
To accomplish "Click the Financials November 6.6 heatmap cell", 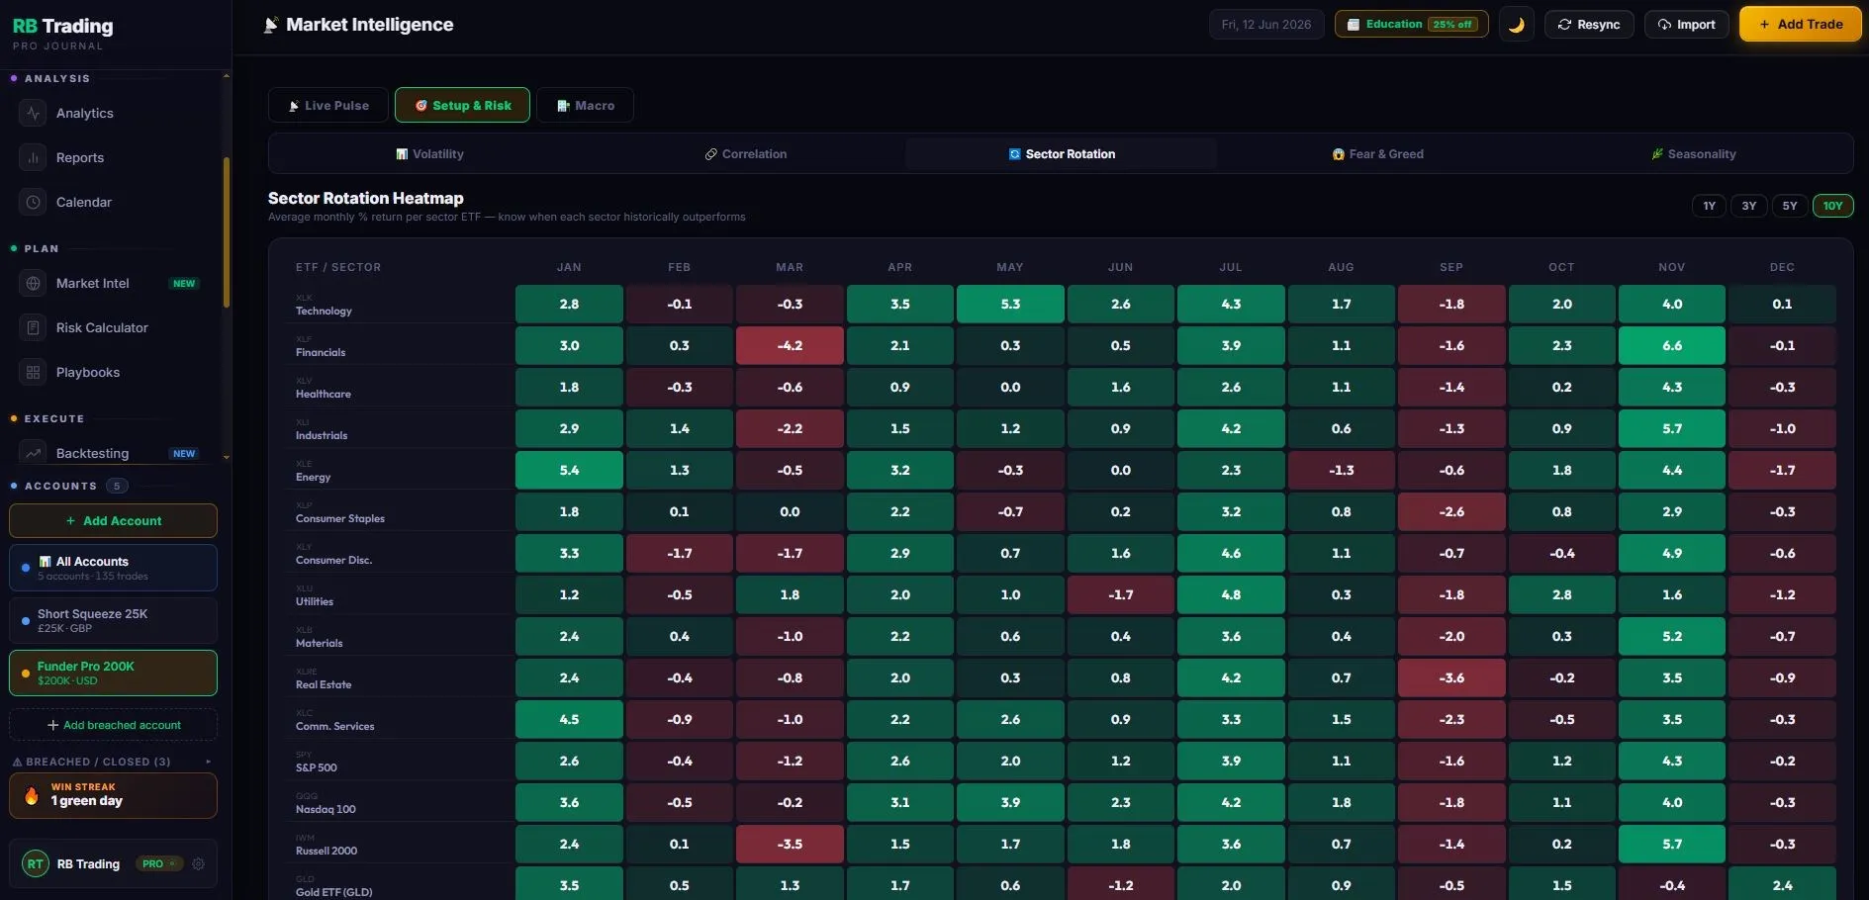I will (x=1672, y=345).
